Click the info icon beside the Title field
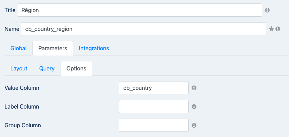This screenshot has width=289, height=137. click(x=267, y=10)
